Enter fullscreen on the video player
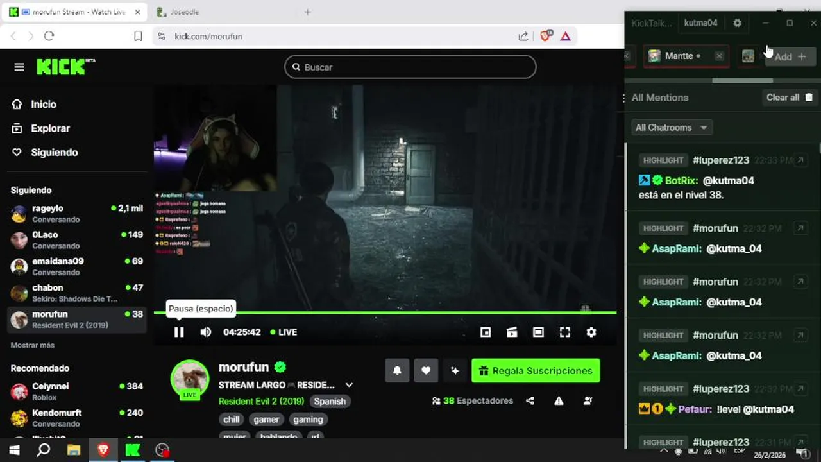Viewport: 821px width, 462px height. [x=564, y=332]
